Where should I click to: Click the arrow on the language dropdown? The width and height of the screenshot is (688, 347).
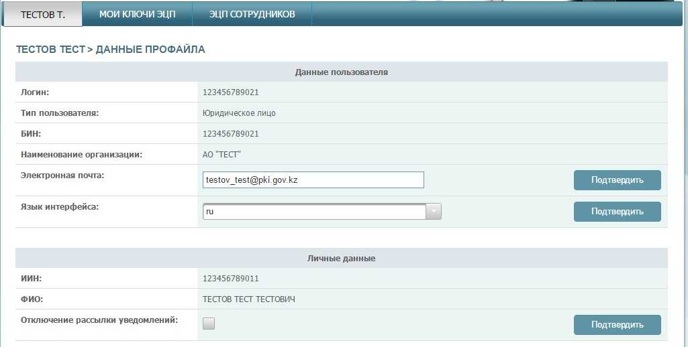[434, 212]
